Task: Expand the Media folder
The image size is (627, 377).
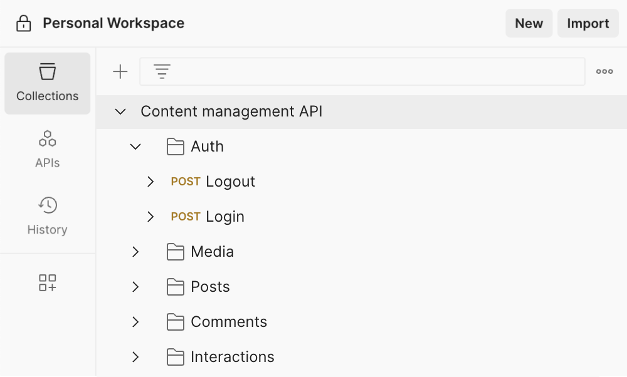Action: (135, 252)
